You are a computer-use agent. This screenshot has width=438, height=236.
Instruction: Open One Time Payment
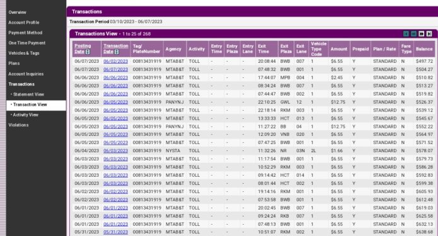(27, 43)
